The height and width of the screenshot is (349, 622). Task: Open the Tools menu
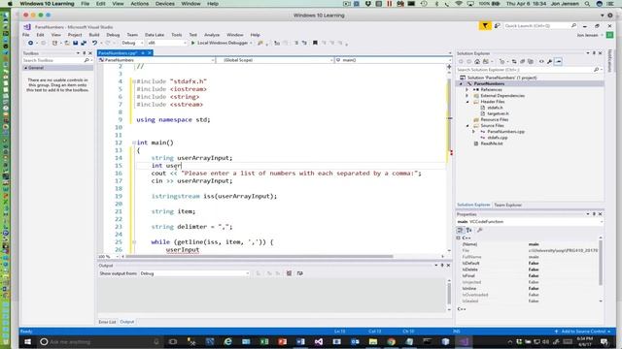pos(177,35)
